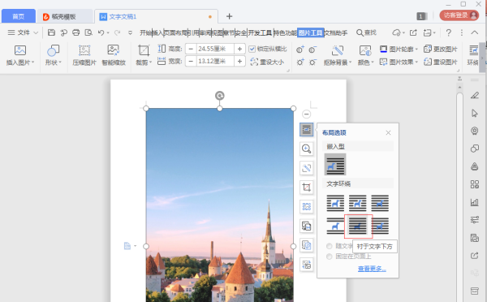Choose the middle wrap option in top row
Image resolution: width=487 pixels, height=302 pixels.
358,203
